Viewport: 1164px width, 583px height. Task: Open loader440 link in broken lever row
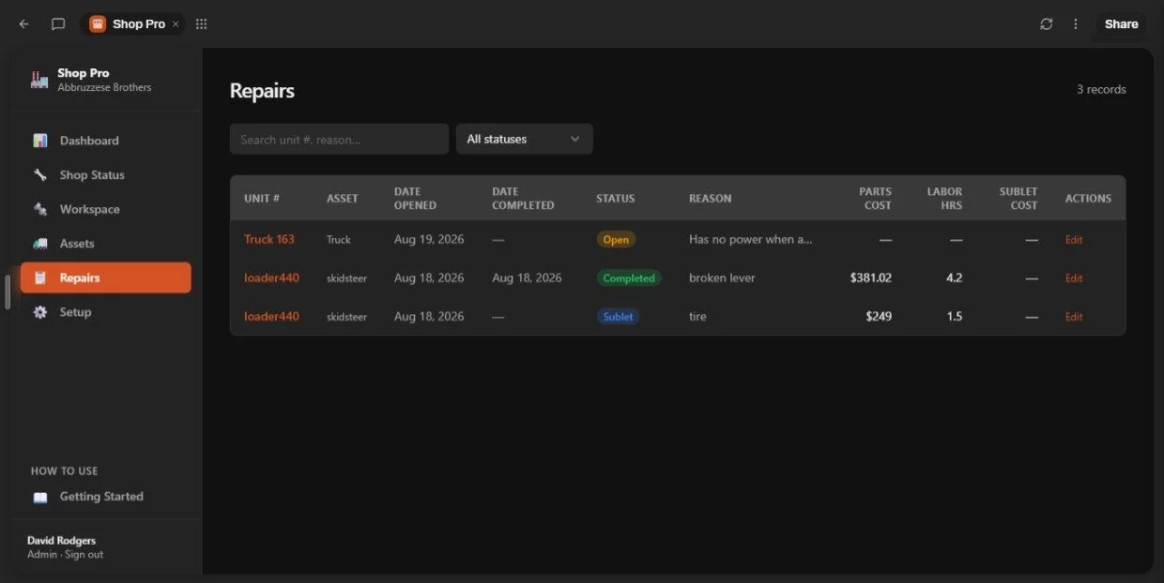[x=271, y=277]
